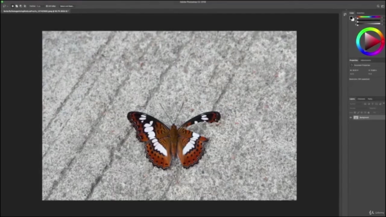Open the tool preset picker arrow
The height and width of the screenshot is (217, 386).
click(7, 6)
